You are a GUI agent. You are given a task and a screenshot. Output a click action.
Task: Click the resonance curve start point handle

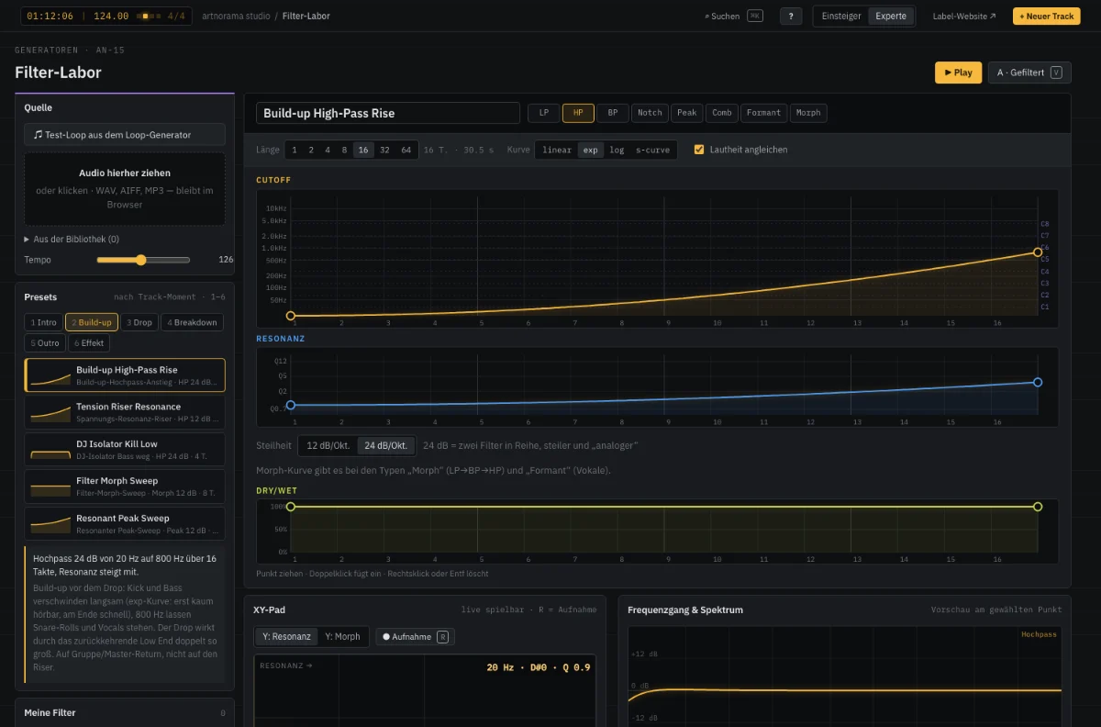(x=291, y=405)
